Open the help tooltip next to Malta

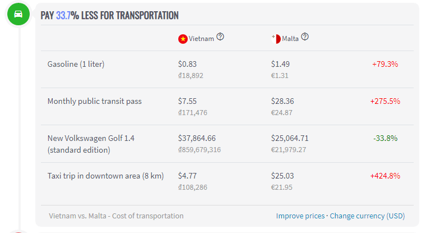[x=305, y=37]
